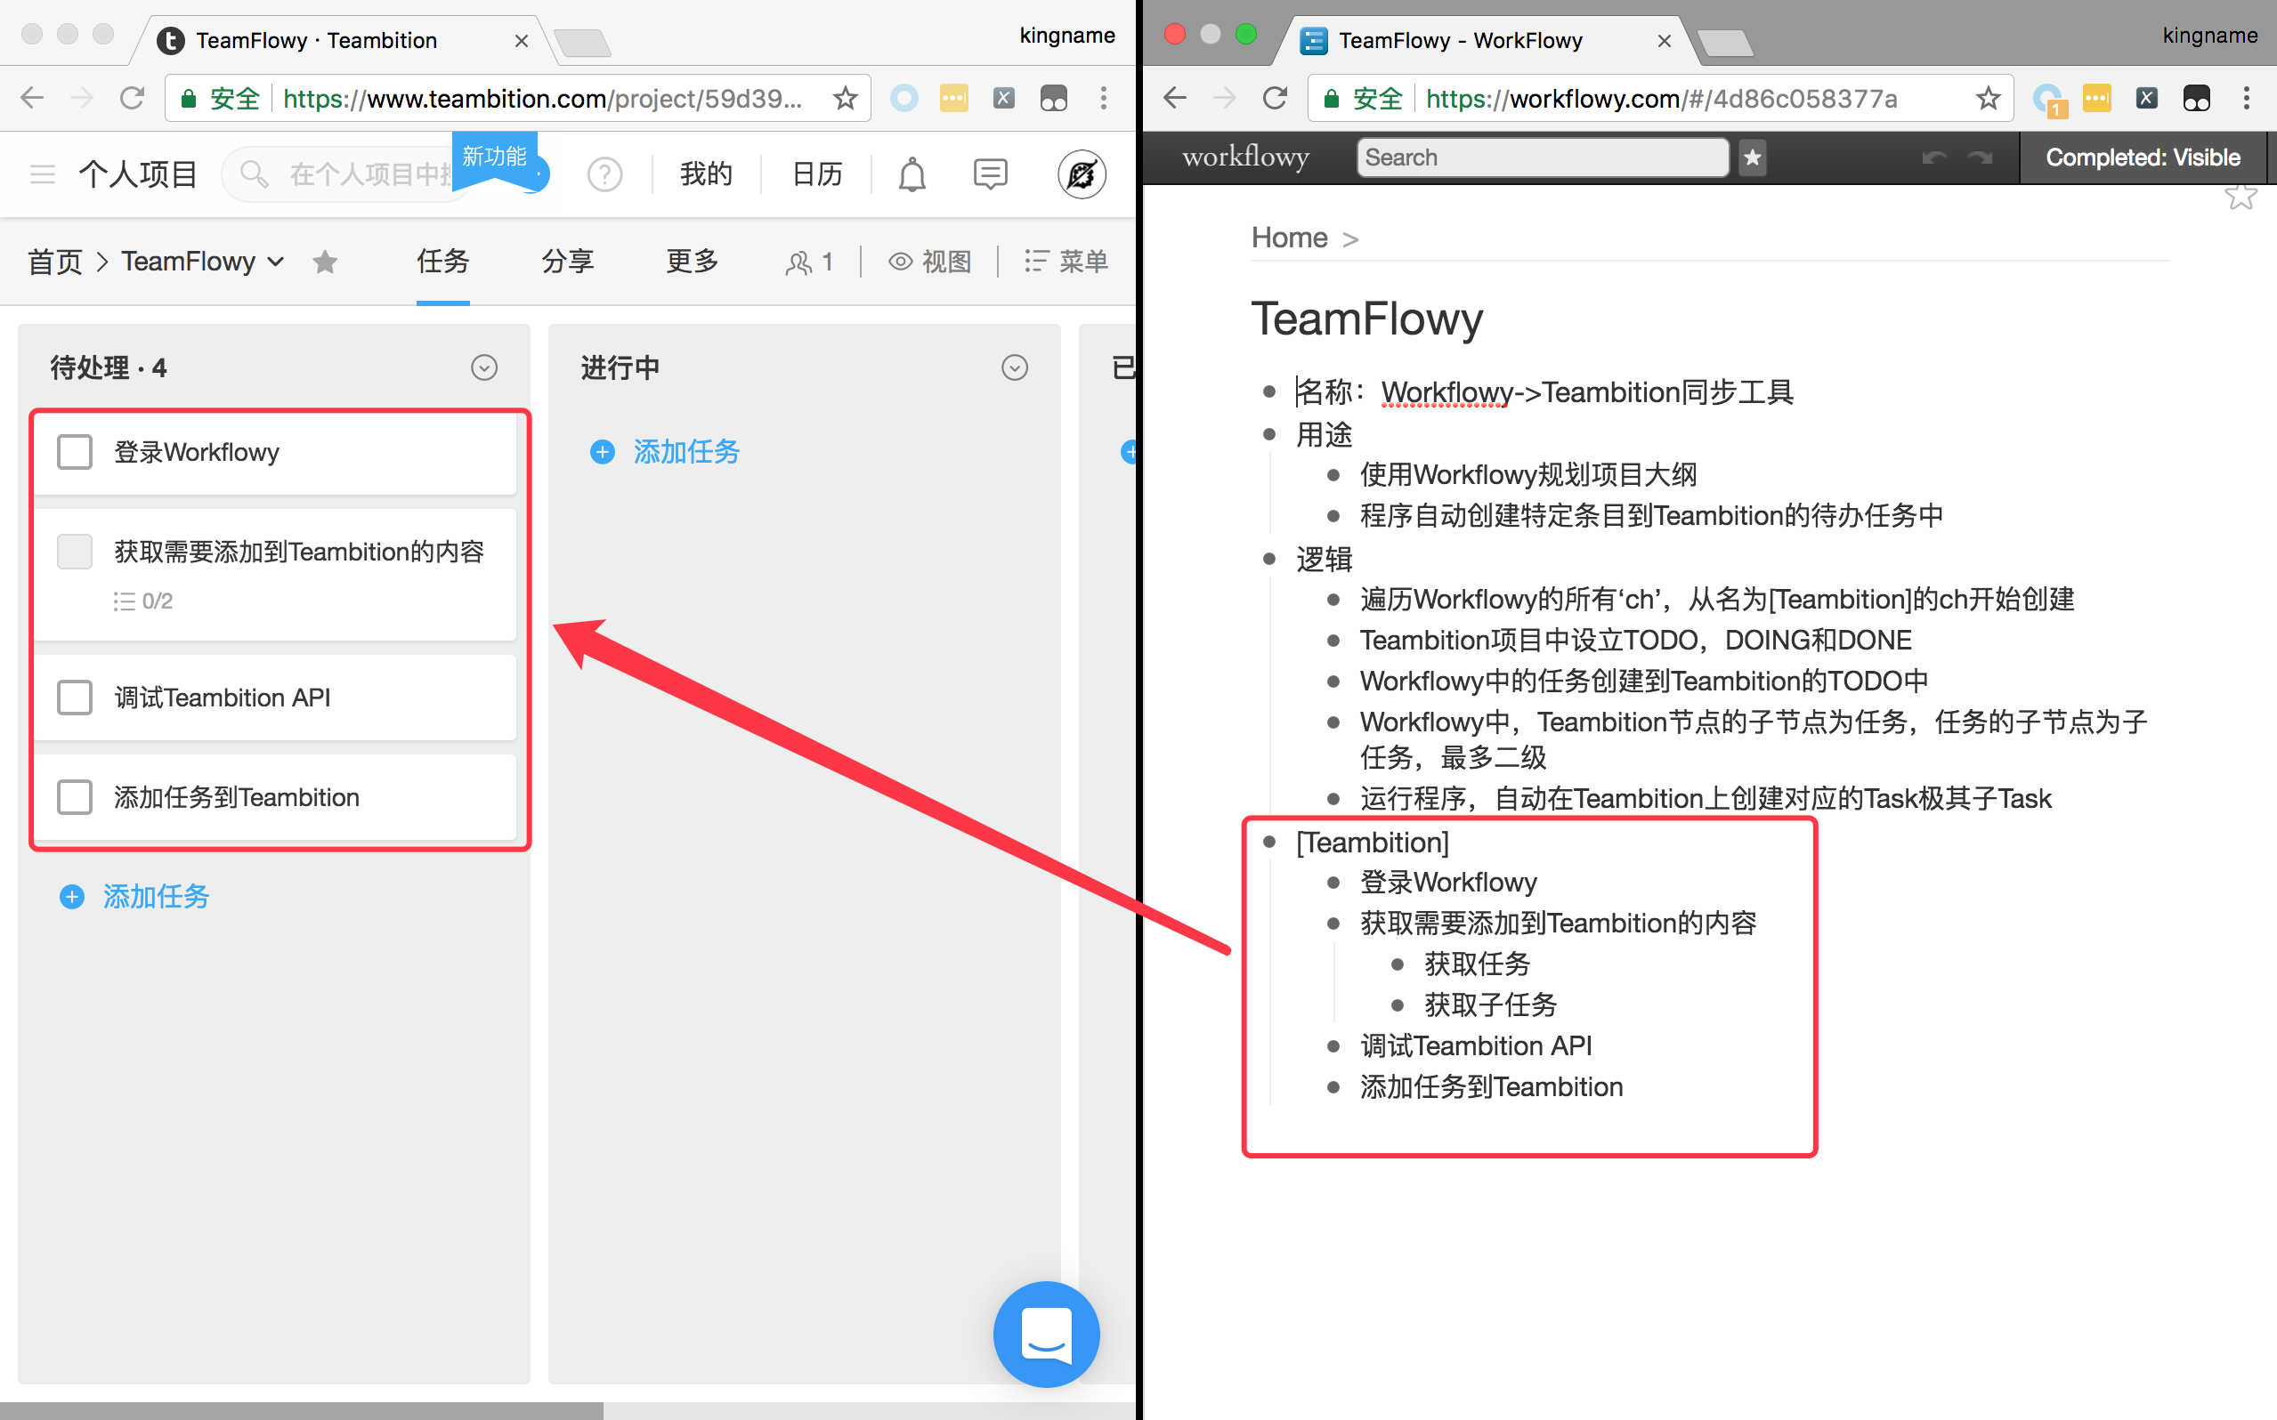This screenshot has width=2277, height=1420.
Task: Open the user avatar profile icon
Action: point(1082,174)
